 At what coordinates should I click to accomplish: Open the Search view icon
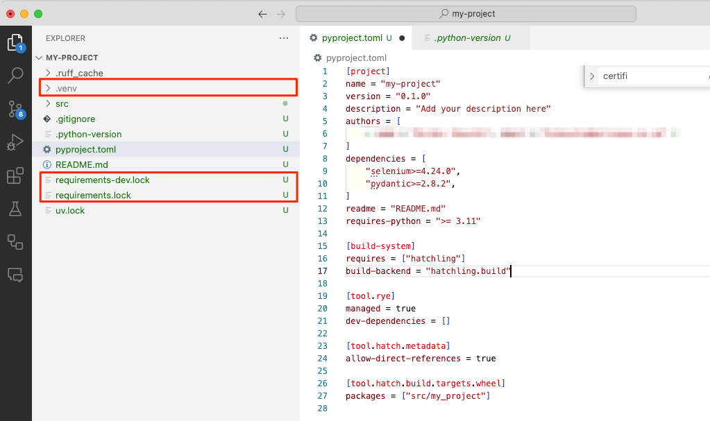(15, 75)
